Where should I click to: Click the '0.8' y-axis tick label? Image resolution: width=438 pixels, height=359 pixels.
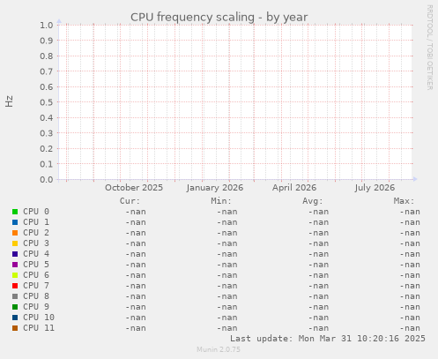pyautogui.click(x=47, y=56)
